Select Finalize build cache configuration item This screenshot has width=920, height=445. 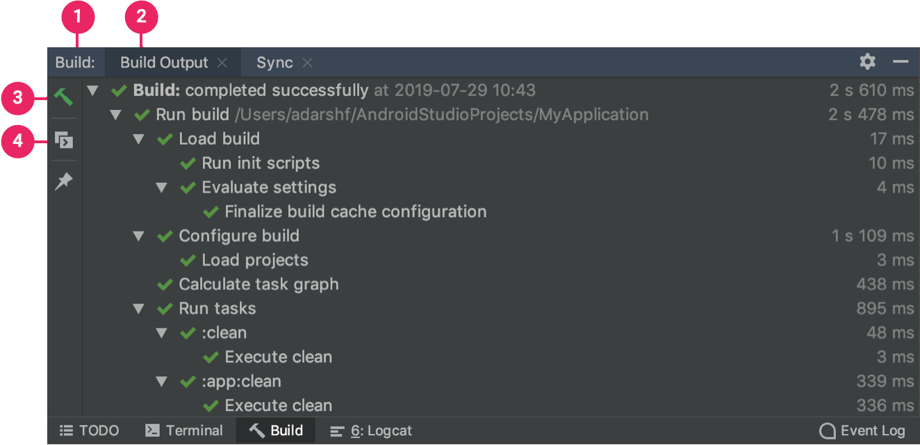(355, 212)
